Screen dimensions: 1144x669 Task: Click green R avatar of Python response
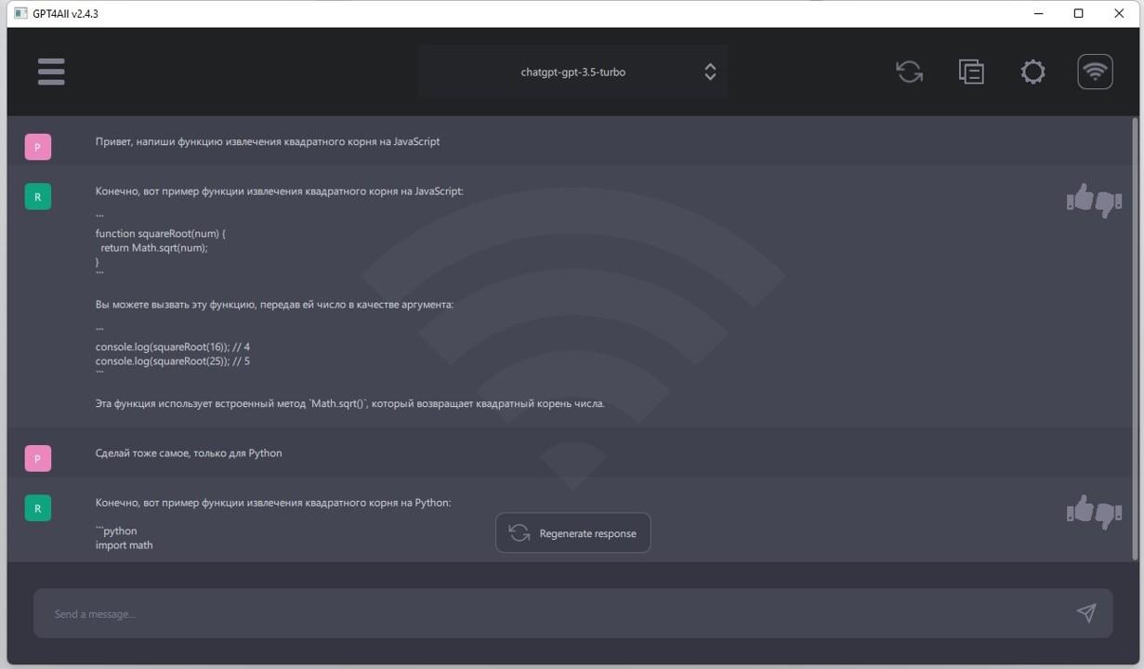pos(38,508)
